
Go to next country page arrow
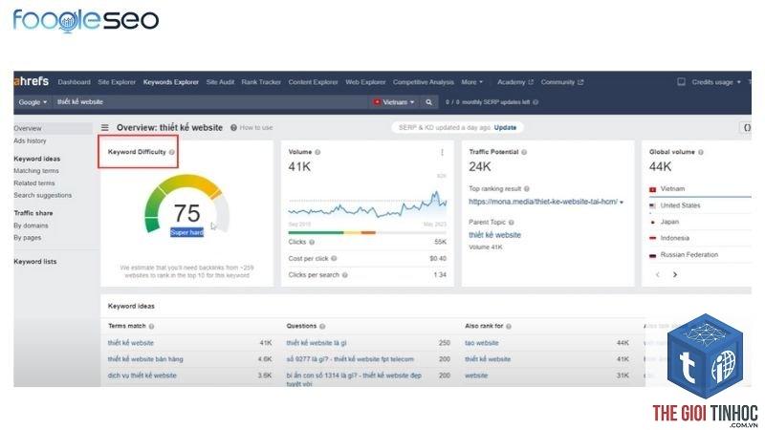tap(675, 275)
